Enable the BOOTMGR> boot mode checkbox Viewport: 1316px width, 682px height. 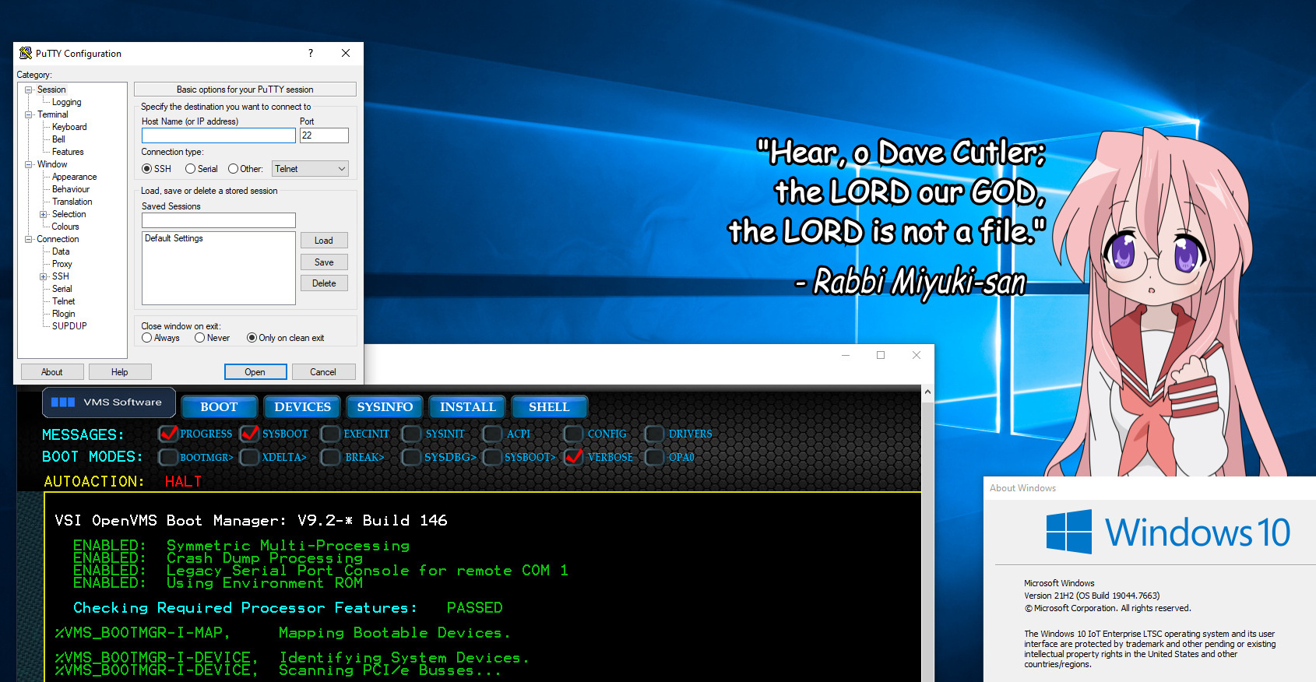(x=168, y=457)
